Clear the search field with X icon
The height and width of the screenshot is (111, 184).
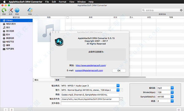(181, 10)
